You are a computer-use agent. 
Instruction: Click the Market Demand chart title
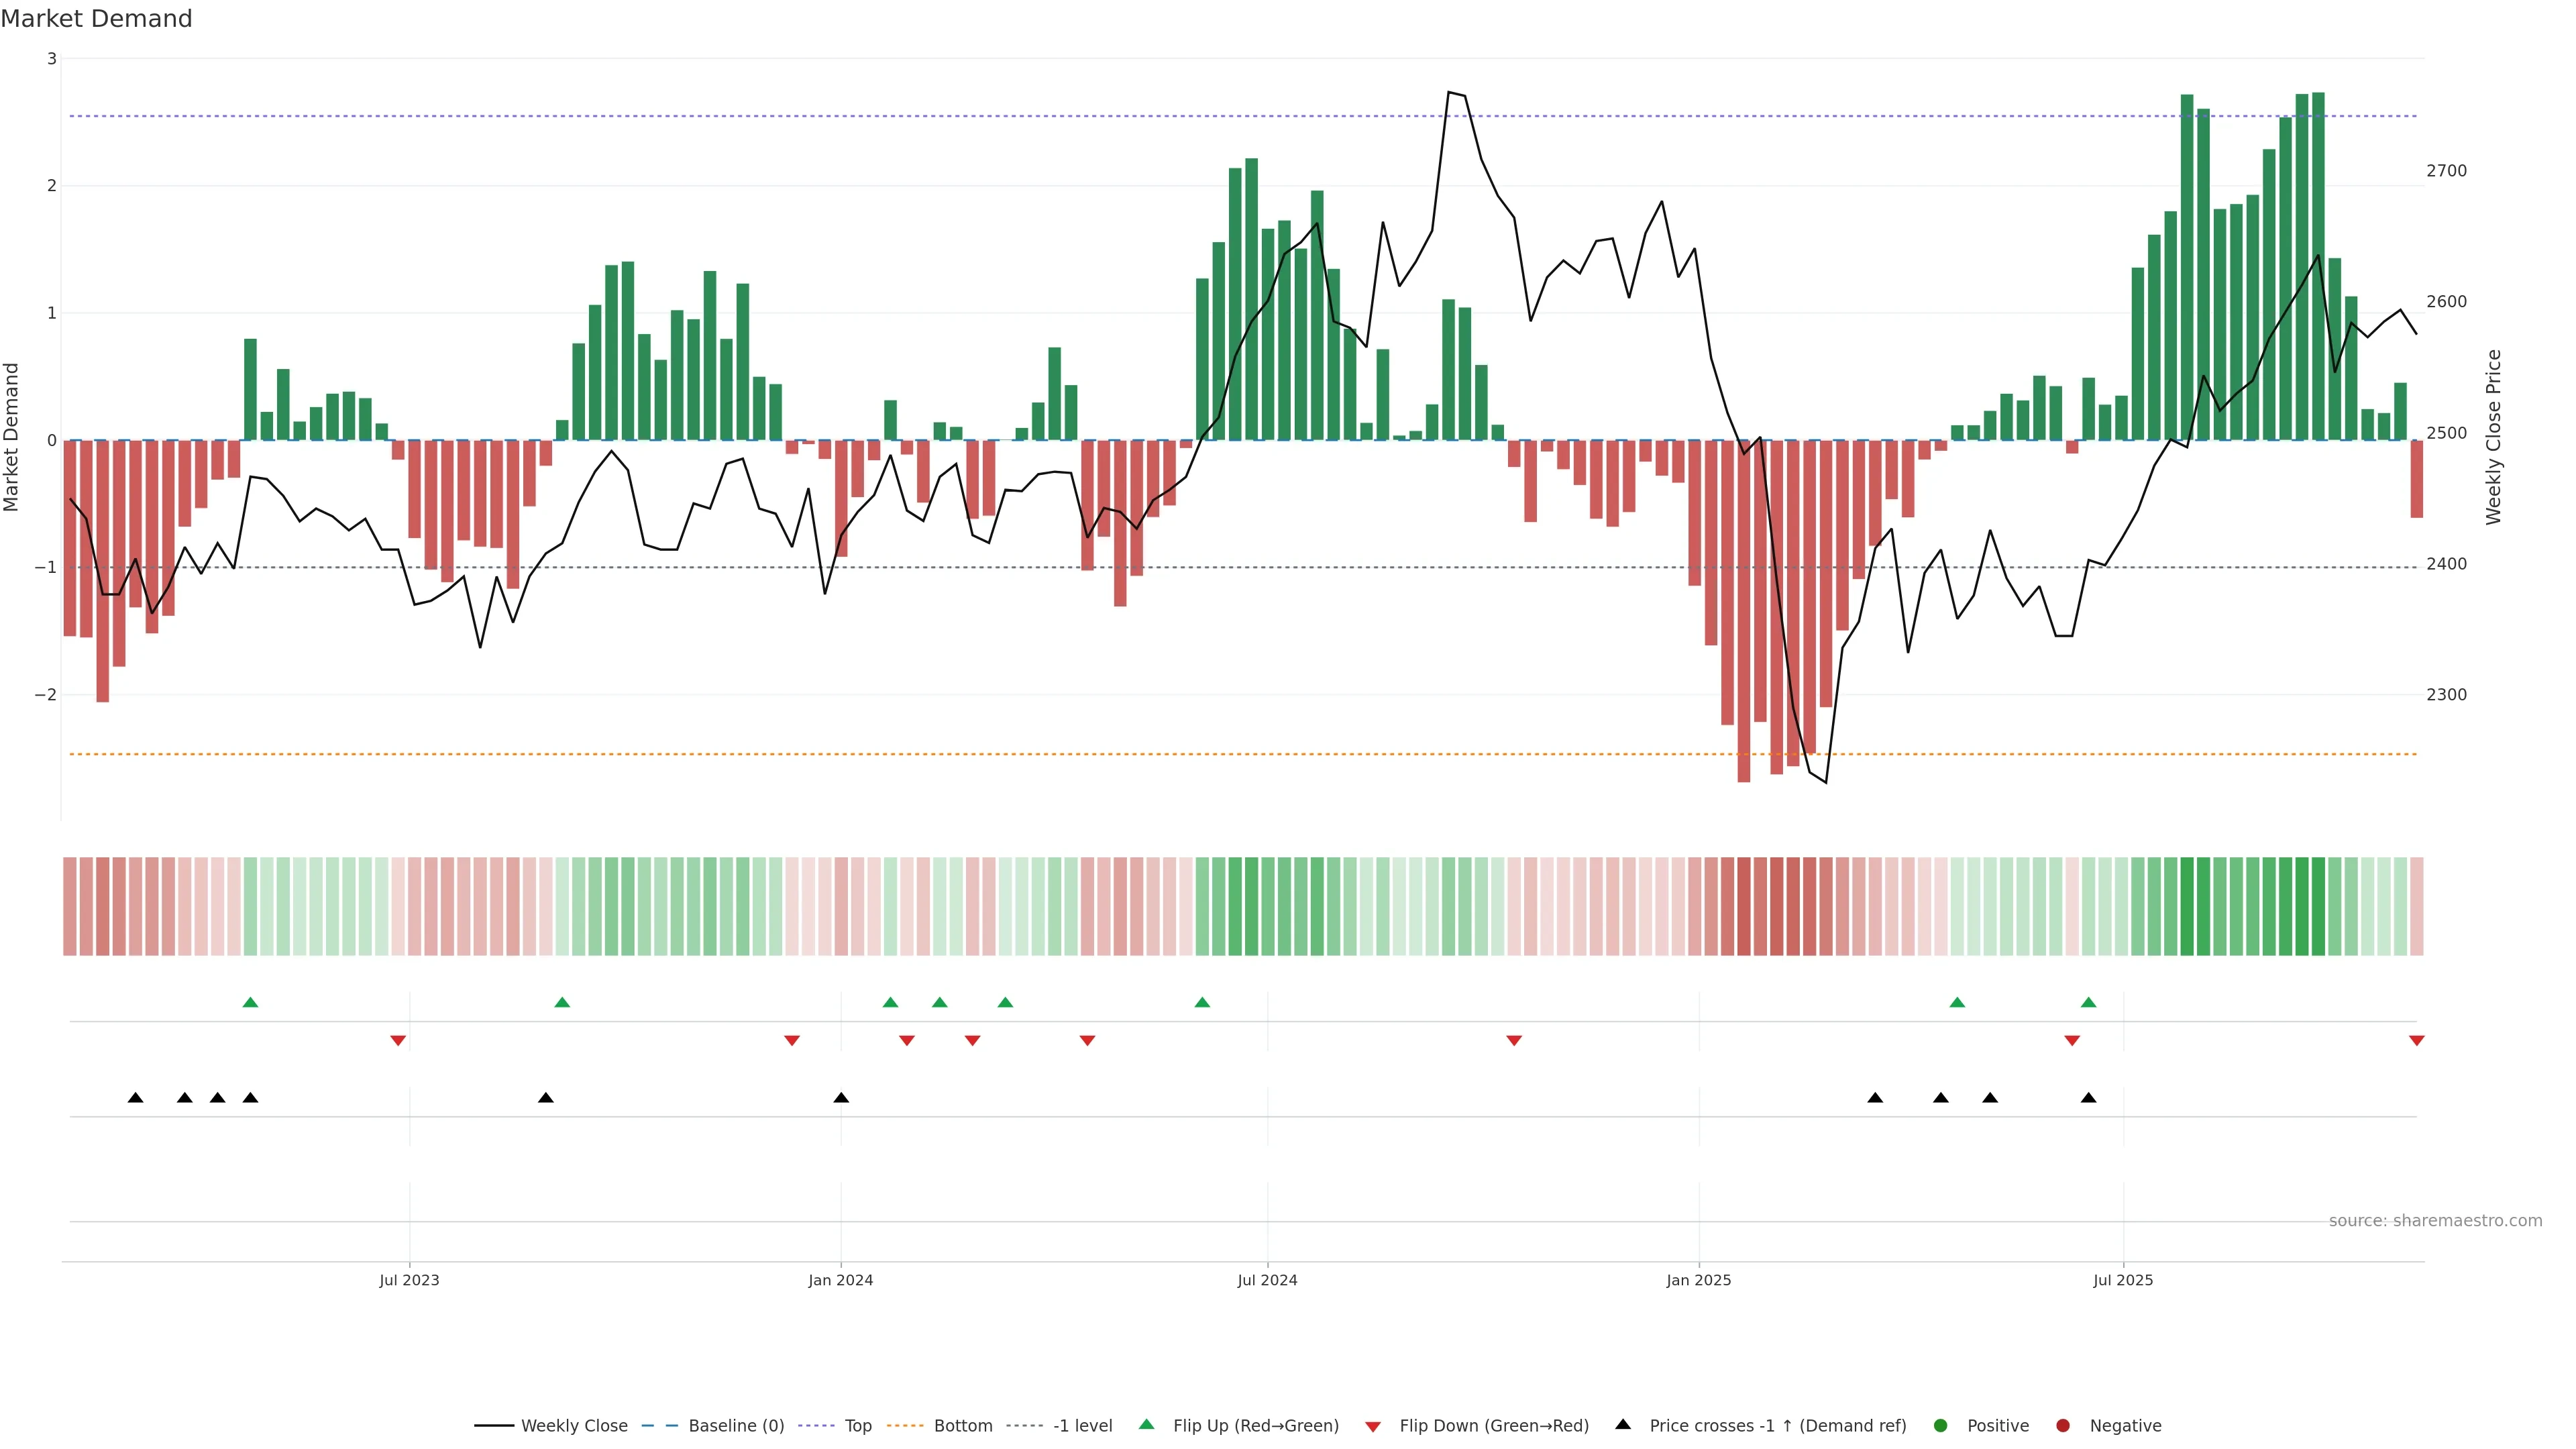tap(96, 19)
